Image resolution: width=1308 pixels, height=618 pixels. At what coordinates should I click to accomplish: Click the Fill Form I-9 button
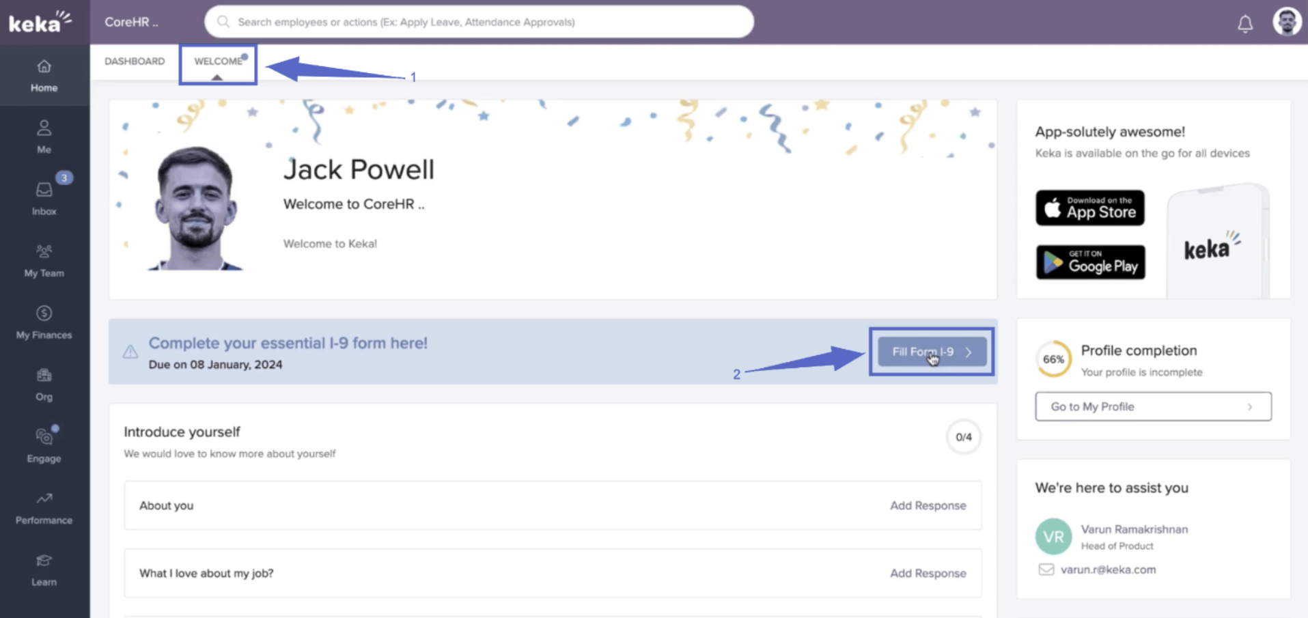931,352
